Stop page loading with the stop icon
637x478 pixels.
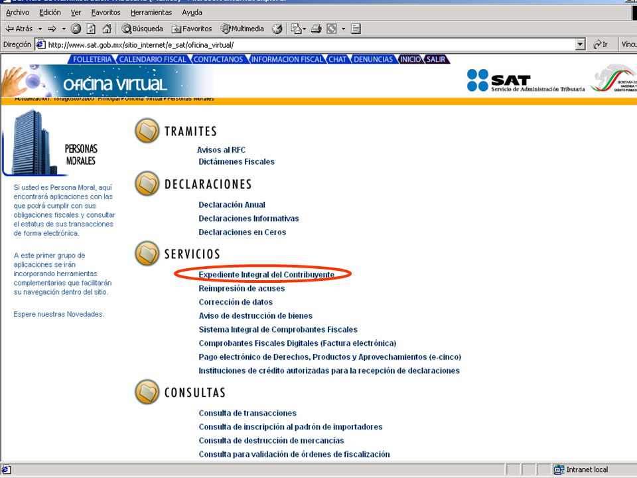point(76,29)
